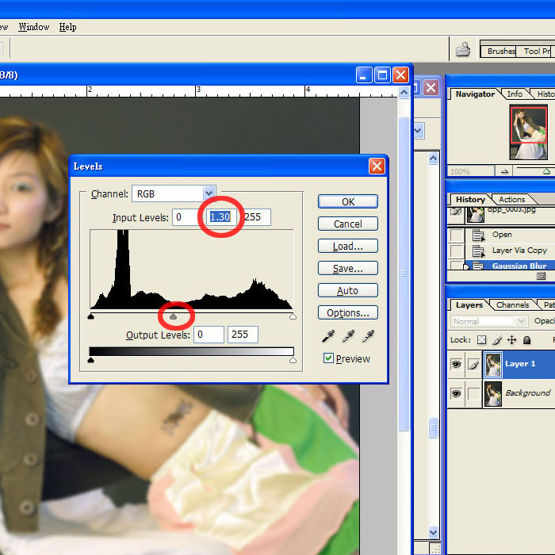Switch to the Channels tab

point(512,305)
